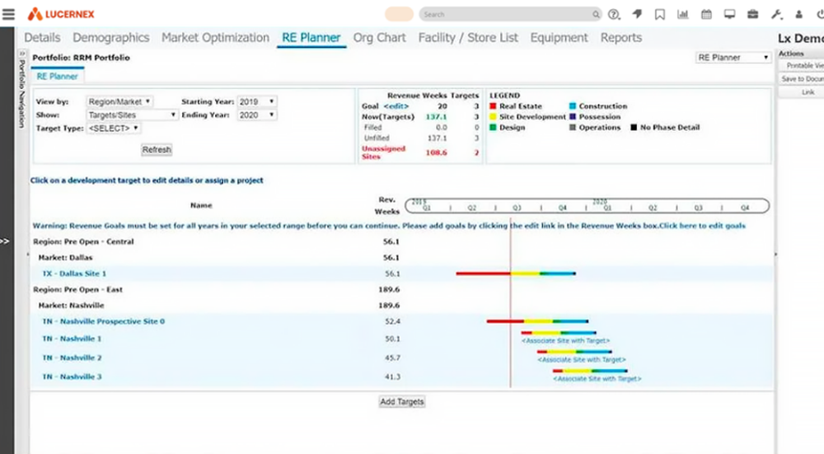This screenshot has width=824, height=454.
Task: Click the search magnifier icon
Action: 596,15
